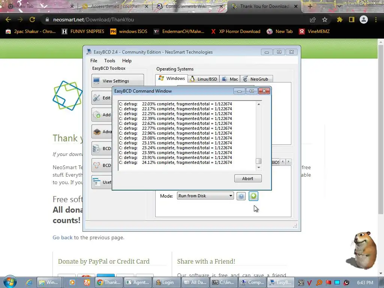Click Chrome's back navigation arrow
Viewport: 384px width, 288px height.
coord(8,19)
